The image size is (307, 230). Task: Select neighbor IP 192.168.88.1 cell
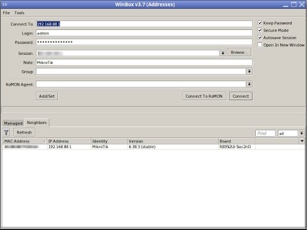tap(69, 147)
